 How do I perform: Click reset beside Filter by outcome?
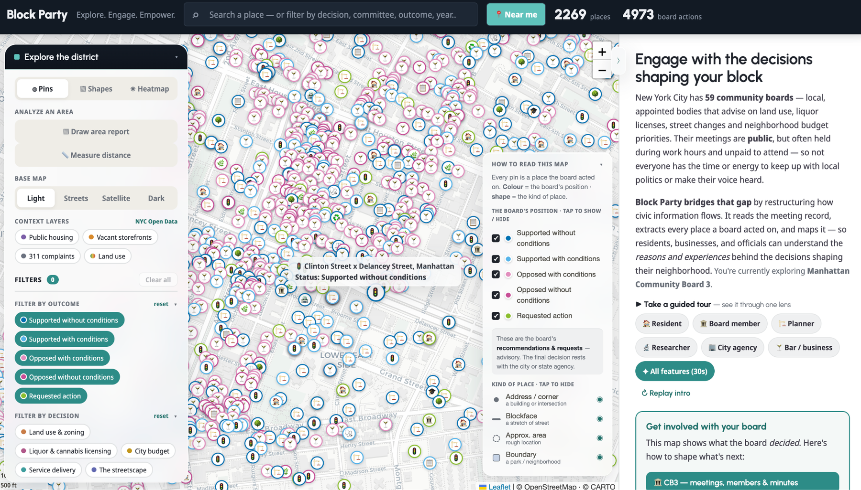click(161, 304)
